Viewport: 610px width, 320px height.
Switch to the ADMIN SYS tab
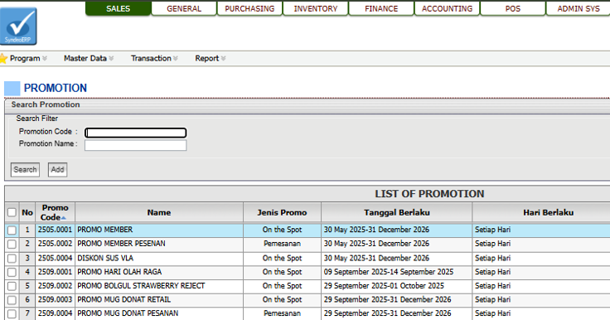(x=579, y=8)
